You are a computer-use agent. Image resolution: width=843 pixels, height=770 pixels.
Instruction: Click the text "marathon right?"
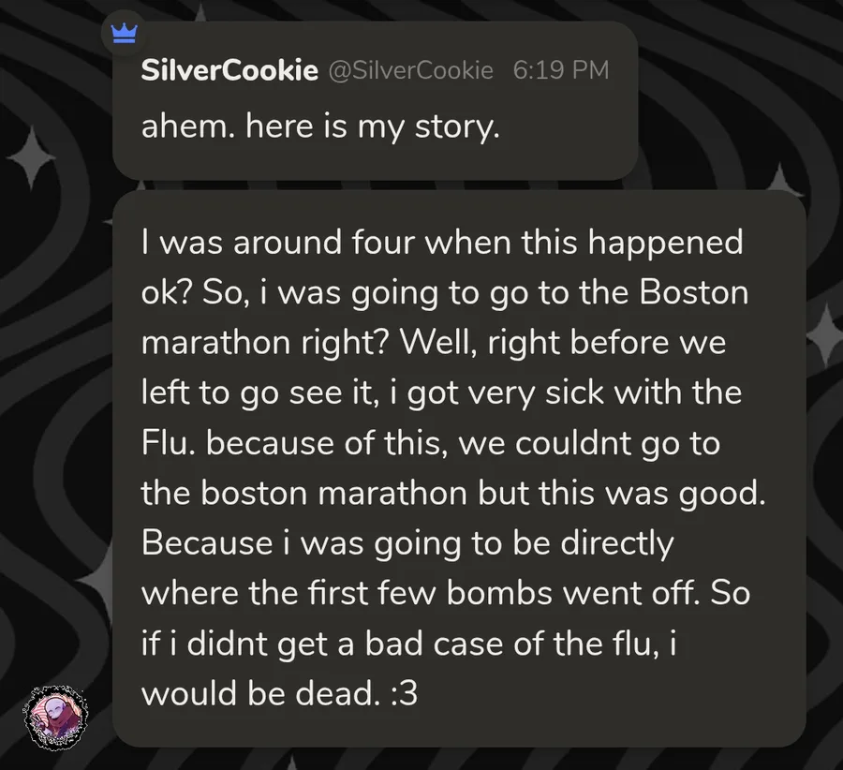[x=264, y=343]
